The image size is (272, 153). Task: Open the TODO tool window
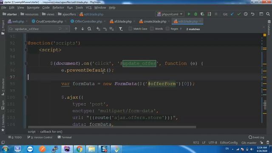(x=15, y=137)
